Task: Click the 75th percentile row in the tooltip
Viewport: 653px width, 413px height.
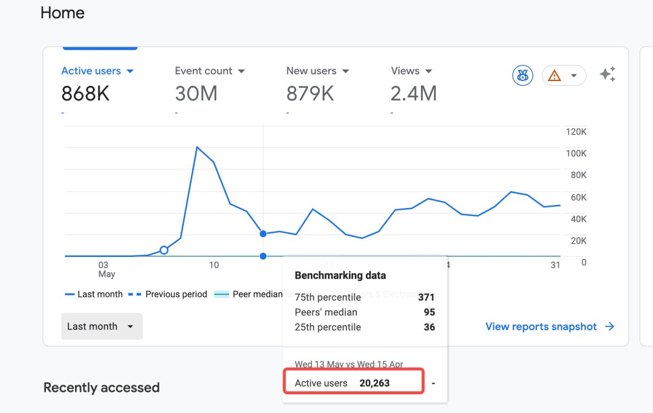Action: pyautogui.click(x=365, y=298)
